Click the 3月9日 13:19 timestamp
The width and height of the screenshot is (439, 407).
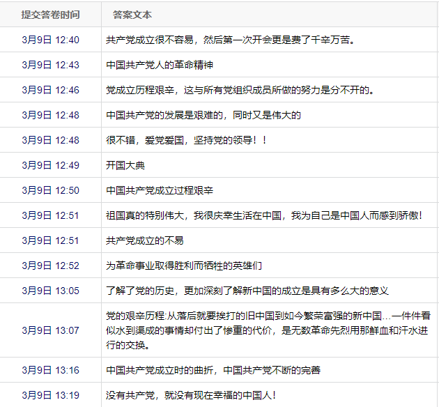coord(50,395)
